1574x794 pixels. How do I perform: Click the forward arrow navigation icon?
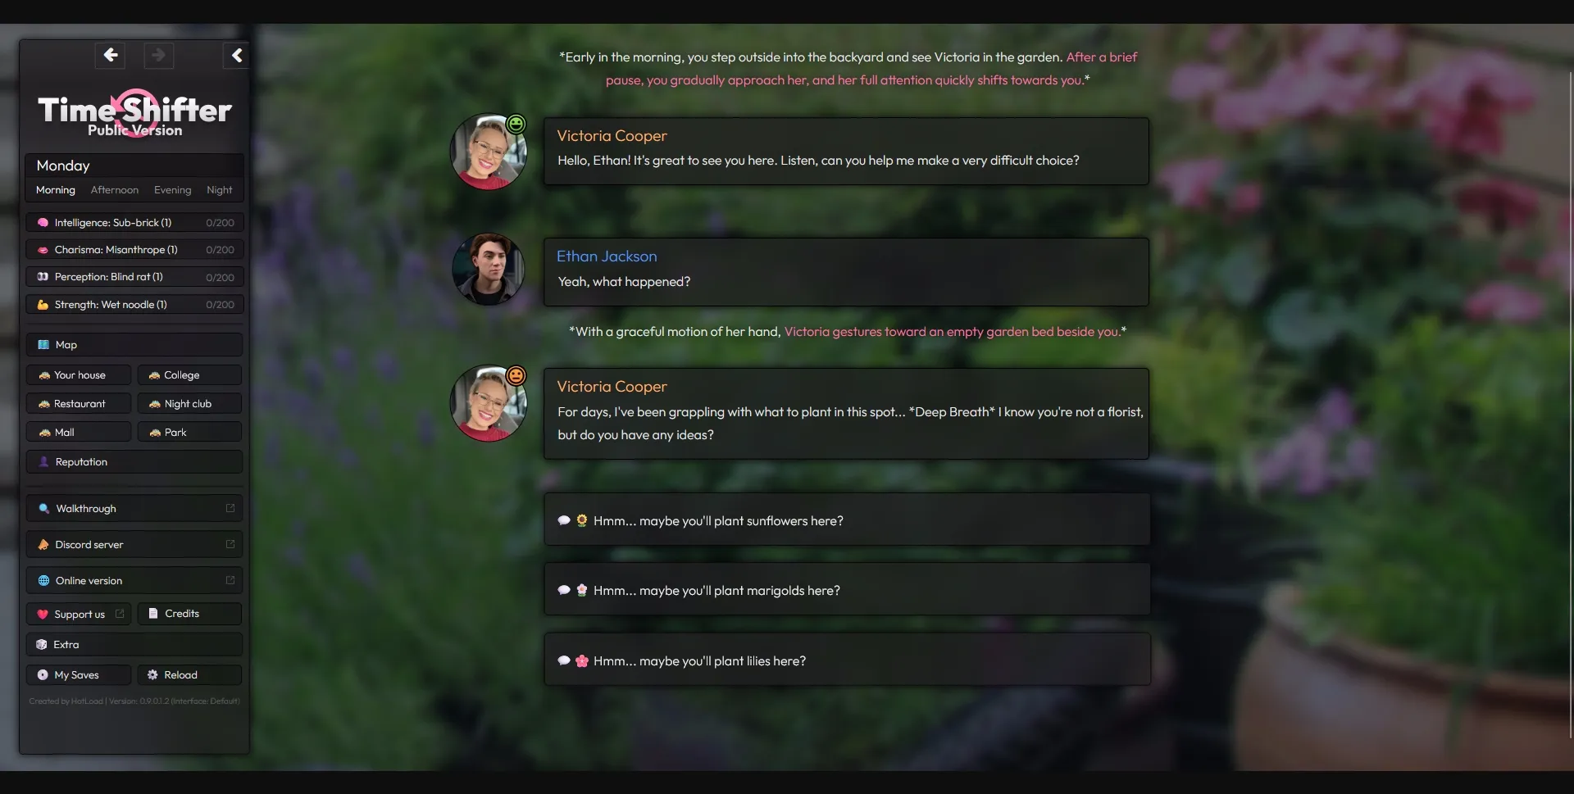click(158, 55)
